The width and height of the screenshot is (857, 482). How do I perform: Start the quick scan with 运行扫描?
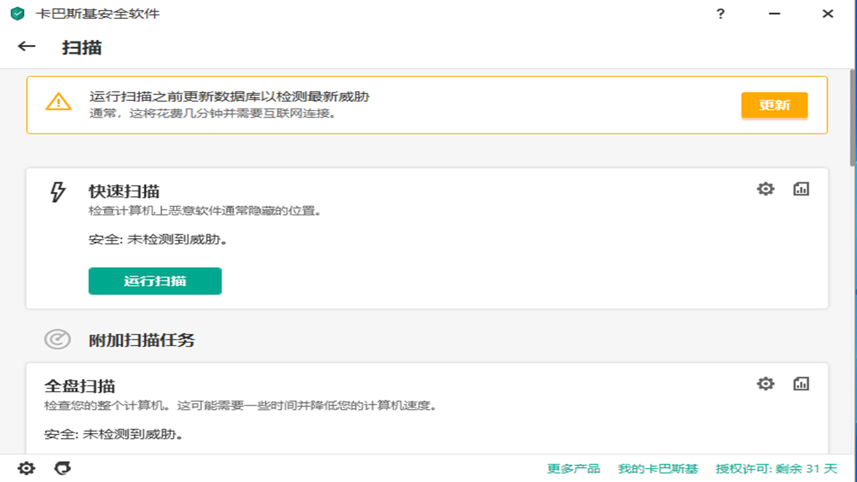(x=155, y=280)
